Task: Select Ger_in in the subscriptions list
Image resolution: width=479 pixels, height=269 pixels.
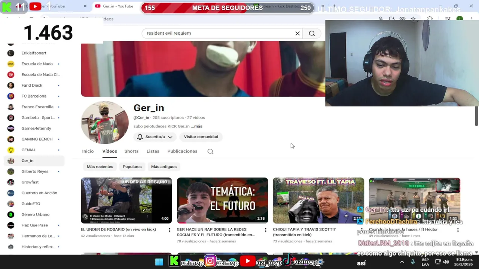Action: point(34,161)
